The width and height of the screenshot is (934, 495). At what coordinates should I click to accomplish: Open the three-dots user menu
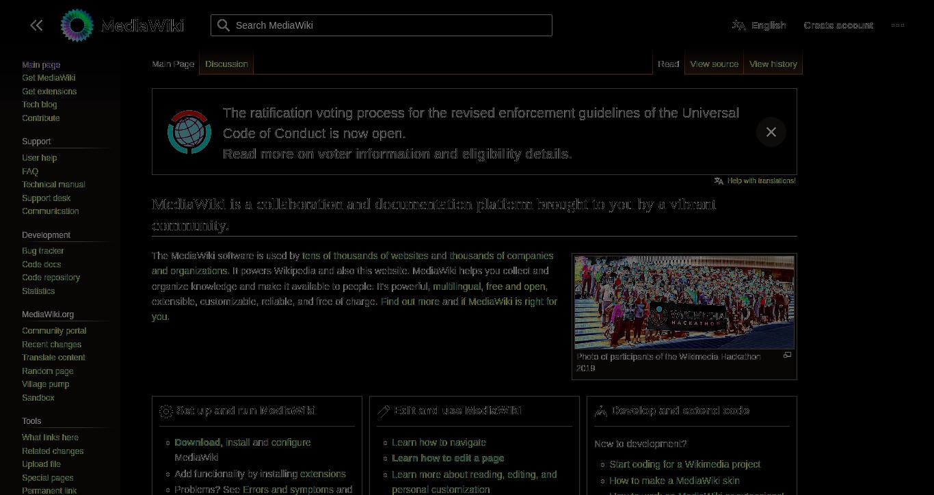coord(898,25)
